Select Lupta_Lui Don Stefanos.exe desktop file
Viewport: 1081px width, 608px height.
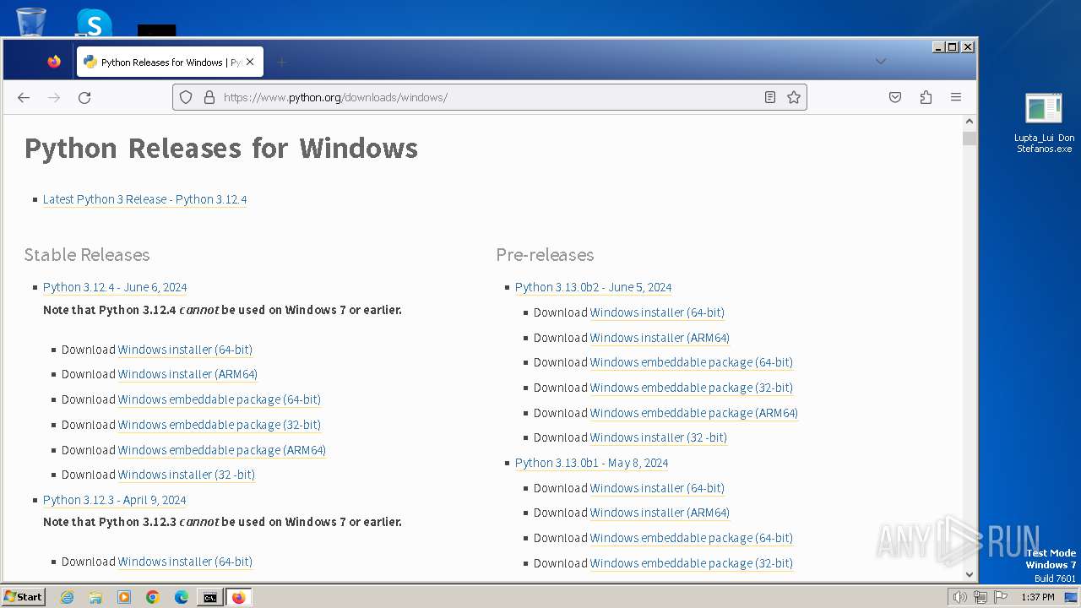click(x=1044, y=123)
